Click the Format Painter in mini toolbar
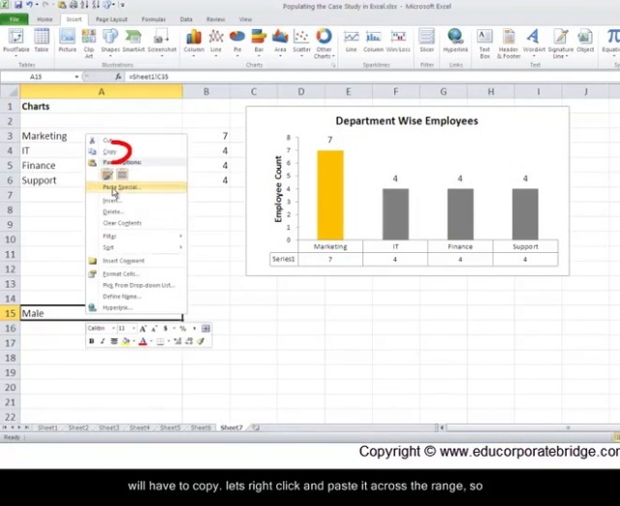Image resolution: width=620 pixels, height=506 pixels. tap(201, 341)
